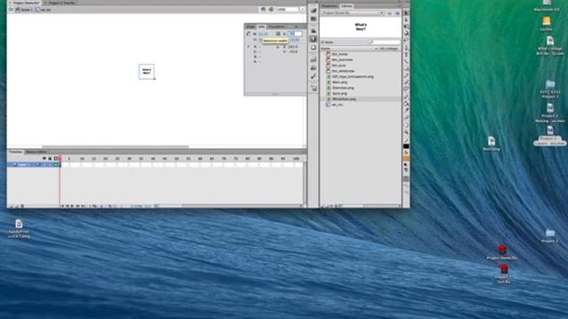Viewport: 568px width, 319px height.
Task: Switch to the Project 2 Test.fla document tab
Action: click(x=59, y=3)
